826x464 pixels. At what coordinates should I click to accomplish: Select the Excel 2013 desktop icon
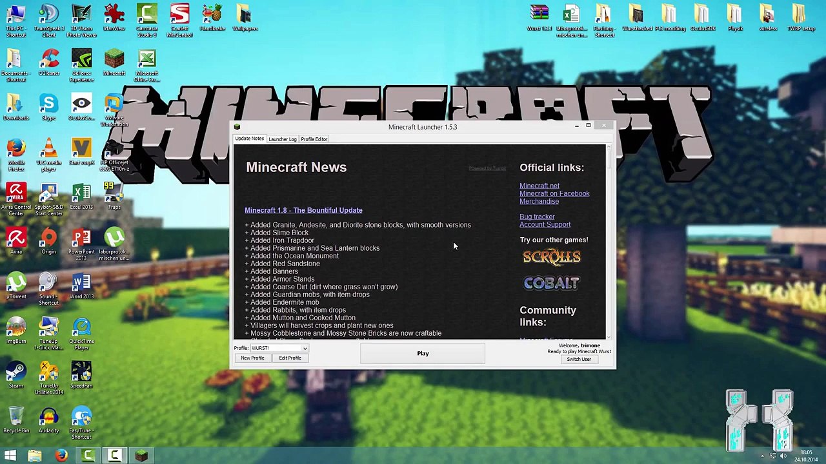[81, 197]
